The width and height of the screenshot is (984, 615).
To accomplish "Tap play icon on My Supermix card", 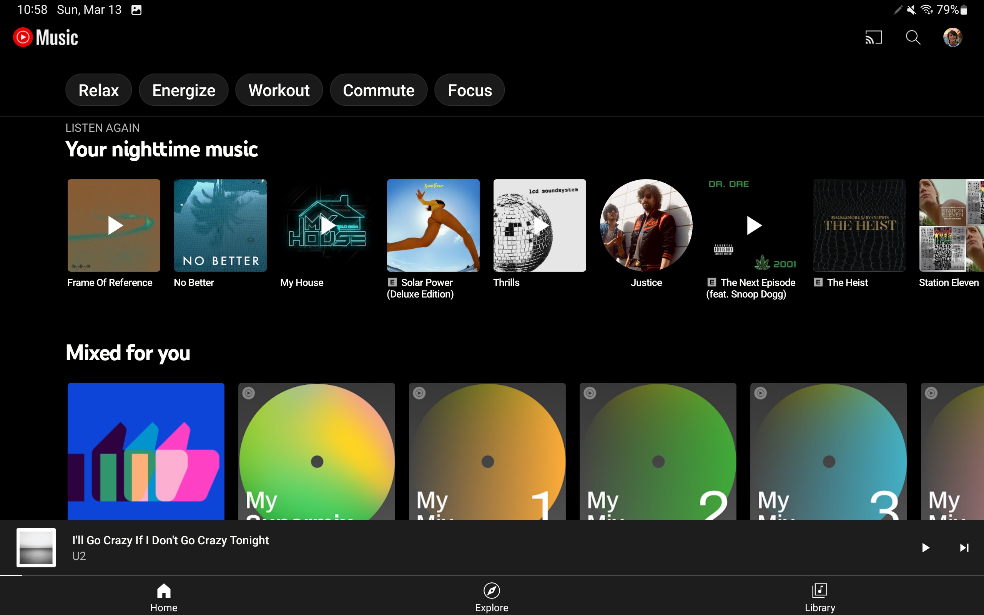I will 249,393.
